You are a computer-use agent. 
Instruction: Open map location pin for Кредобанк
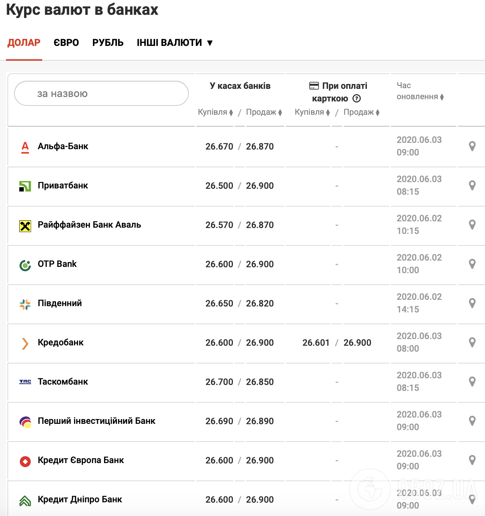click(x=472, y=342)
